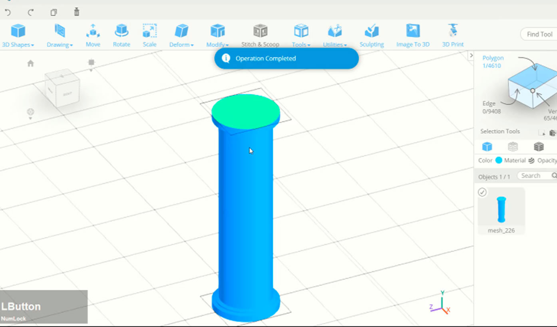Undo the last operation
Screen dimensions: 557x327
pyautogui.click(x=8, y=12)
